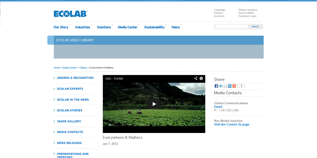The height and width of the screenshot is (158, 317).
Task: Open Ecolab Experts in the sidebar
Action: tap(70, 89)
